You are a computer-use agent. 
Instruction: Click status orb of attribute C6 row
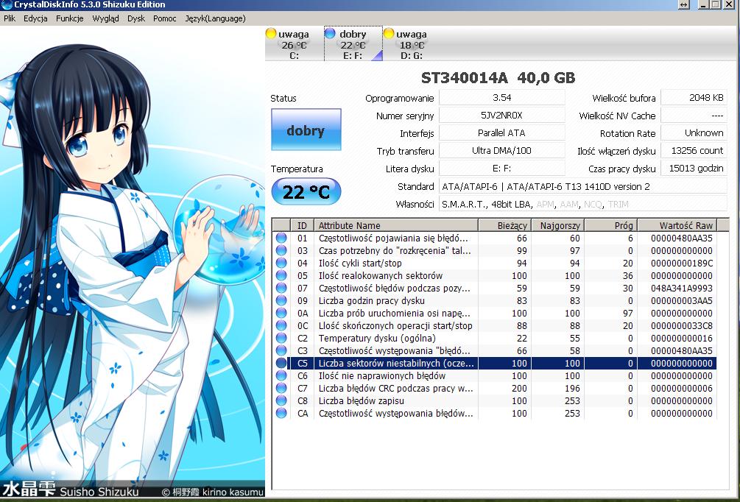tap(281, 375)
